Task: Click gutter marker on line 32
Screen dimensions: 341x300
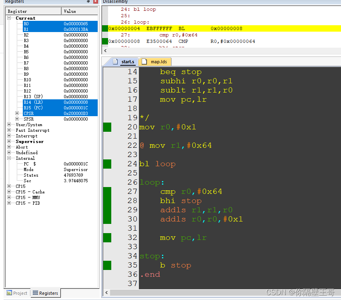Action: (107, 238)
